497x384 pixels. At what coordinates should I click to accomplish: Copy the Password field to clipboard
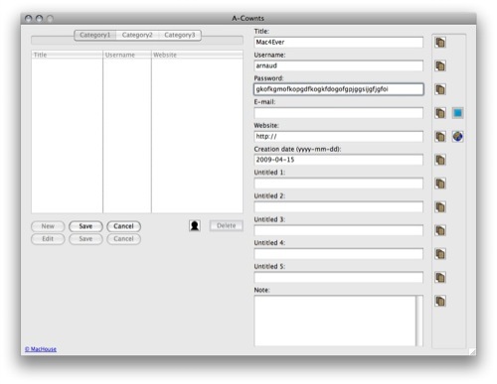tap(440, 89)
